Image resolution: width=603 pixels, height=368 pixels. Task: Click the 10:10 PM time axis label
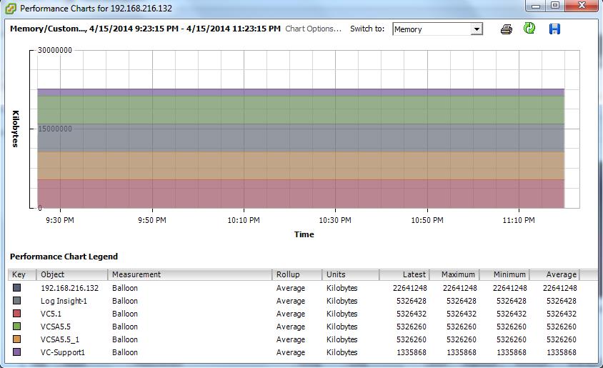click(244, 220)
